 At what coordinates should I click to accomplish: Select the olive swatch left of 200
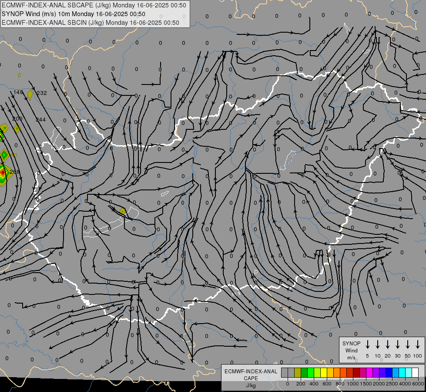pos(298,372)
